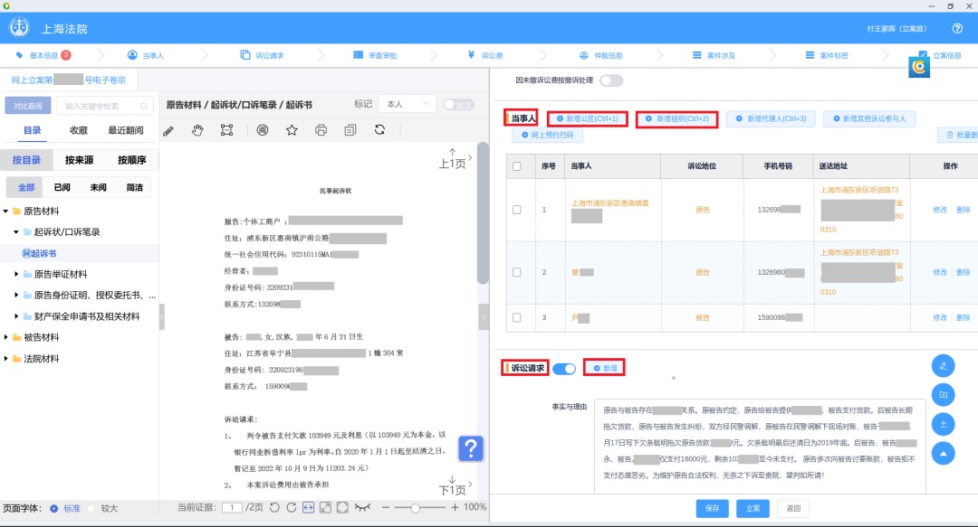Print the document with printer icon
The height and width of the screenshot is (527, 978).
tap(321, 131)
